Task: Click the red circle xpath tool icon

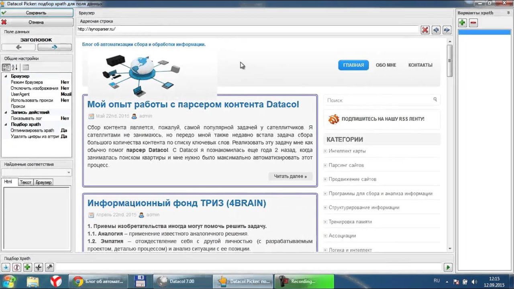Action: click(17, 267)
